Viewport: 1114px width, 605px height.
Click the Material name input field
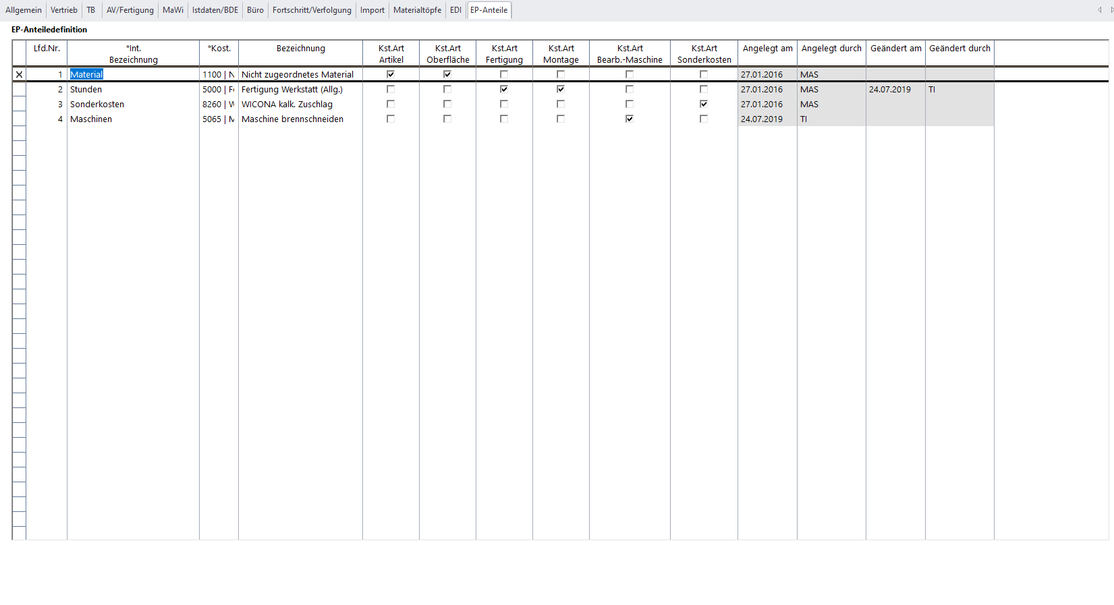tap(133, 74)
